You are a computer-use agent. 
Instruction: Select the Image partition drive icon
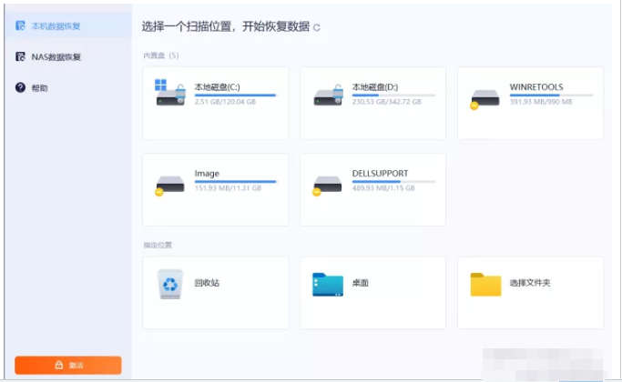169,186
